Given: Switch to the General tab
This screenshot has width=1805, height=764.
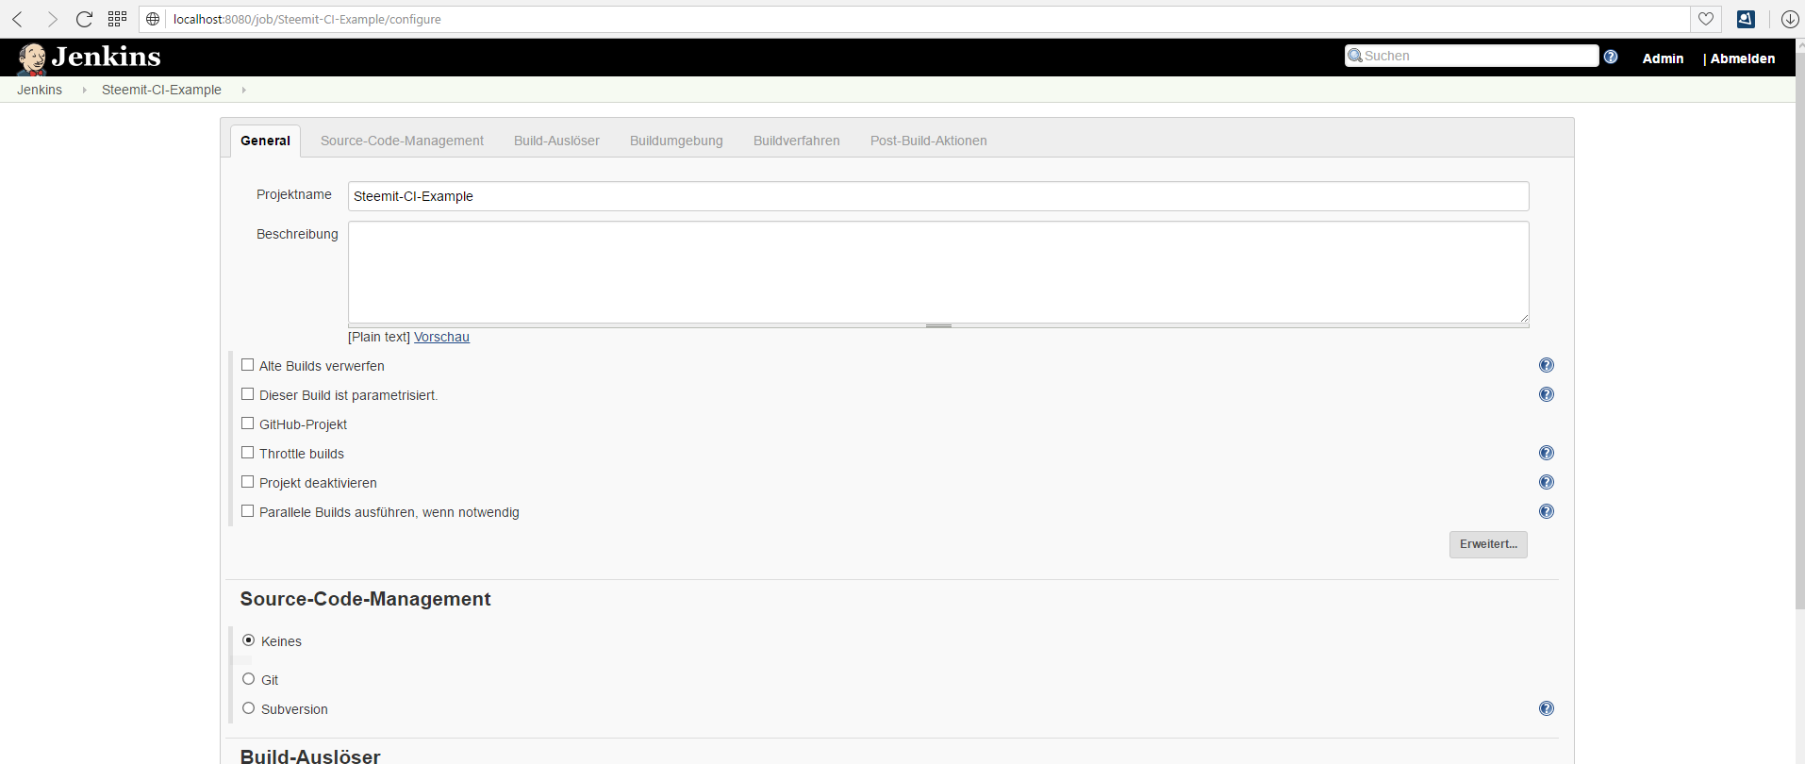Looking at the screenshot, I should tap(265, 141).
